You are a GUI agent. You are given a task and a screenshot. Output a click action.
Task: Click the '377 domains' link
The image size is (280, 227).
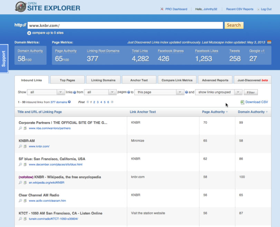coord(59,102)
